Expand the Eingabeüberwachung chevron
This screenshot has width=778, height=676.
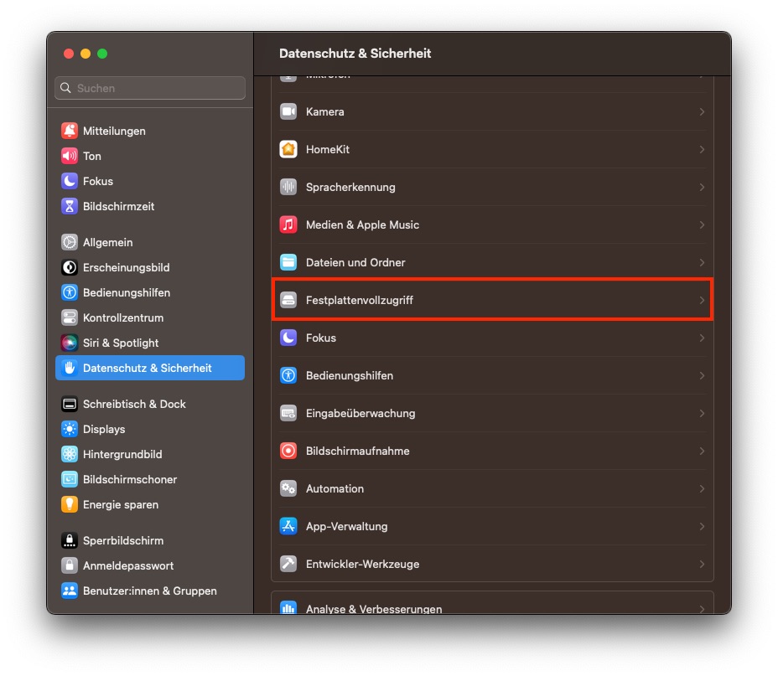(x=703, y=413)
